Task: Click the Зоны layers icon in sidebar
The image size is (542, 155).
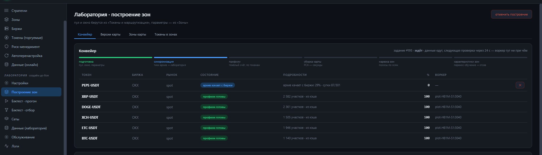Action: [7, 20]
